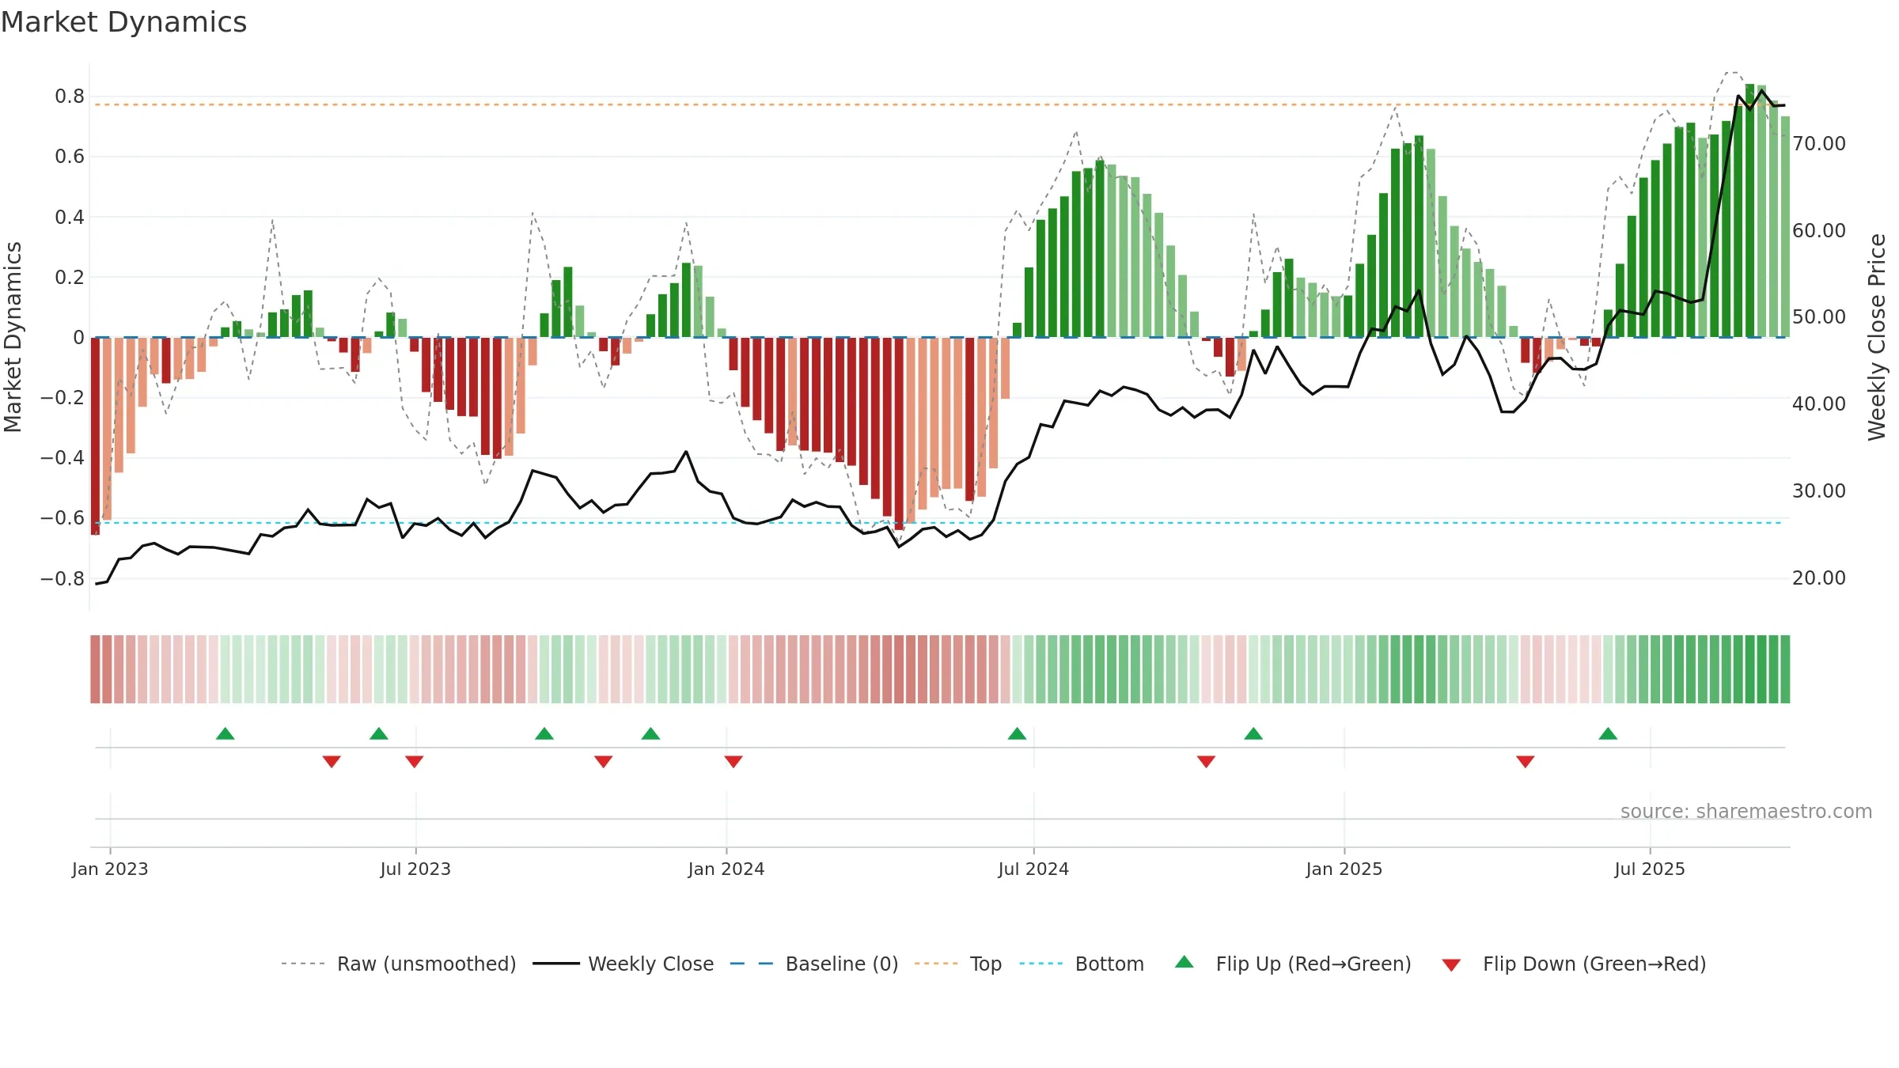The image size is (1899, 1068).
Task: Click the 60.00 price tick on the right axis
Action: [x=1819, y=231]
